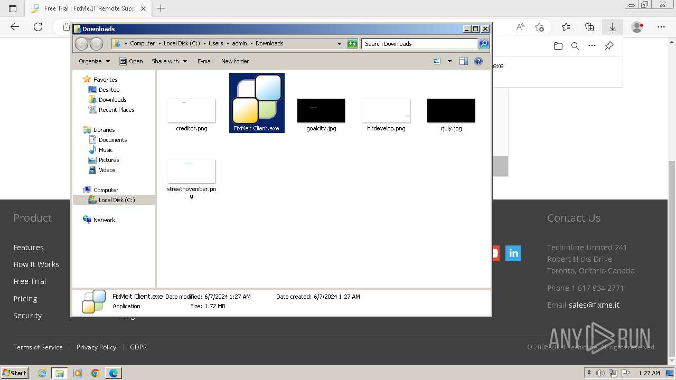The height and width of the screenshot is (380, 676).
Task: Open the Windows Start menu
Action: (14, 373)
